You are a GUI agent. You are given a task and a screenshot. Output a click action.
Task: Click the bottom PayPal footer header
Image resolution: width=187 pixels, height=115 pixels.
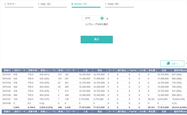point(133,112)
